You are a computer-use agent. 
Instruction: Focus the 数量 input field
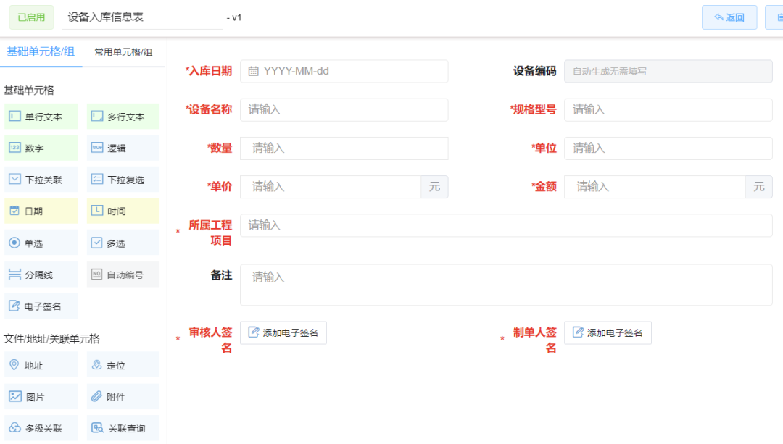click(x=344, y=148)
